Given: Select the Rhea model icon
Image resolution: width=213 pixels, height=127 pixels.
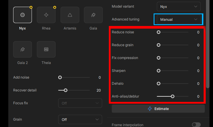Looking at the screenshot, I should point(46,15).
